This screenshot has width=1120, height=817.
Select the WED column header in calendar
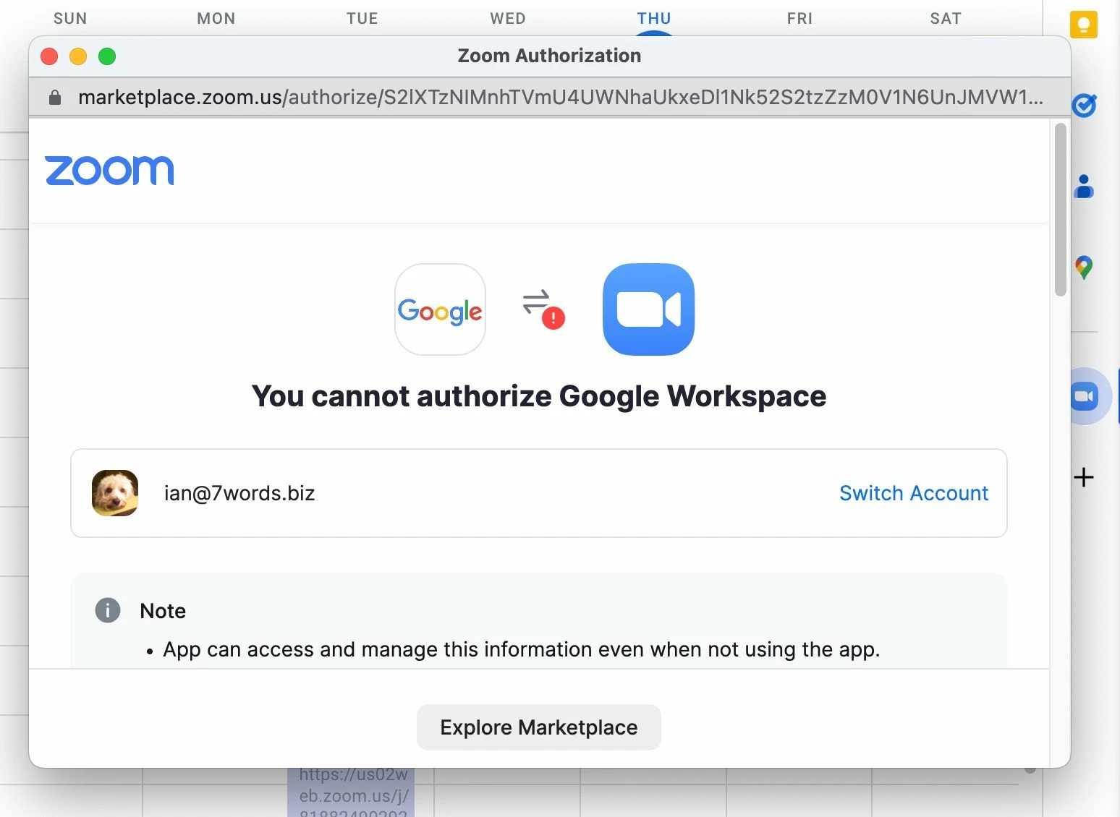coord(508,19)
